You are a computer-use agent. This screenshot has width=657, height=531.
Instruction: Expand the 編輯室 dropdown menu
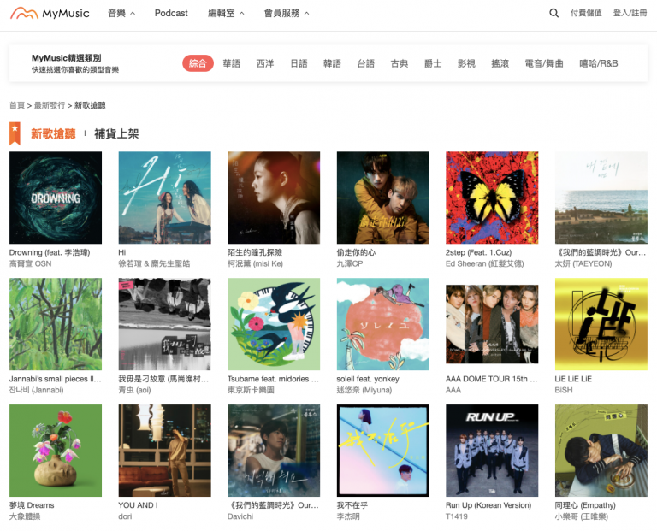click(226, 13)
